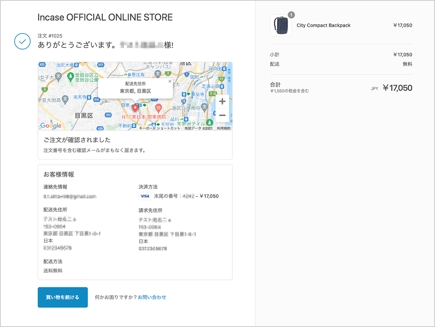Click the 泉岳寺 station marker on map

(185, 94)
